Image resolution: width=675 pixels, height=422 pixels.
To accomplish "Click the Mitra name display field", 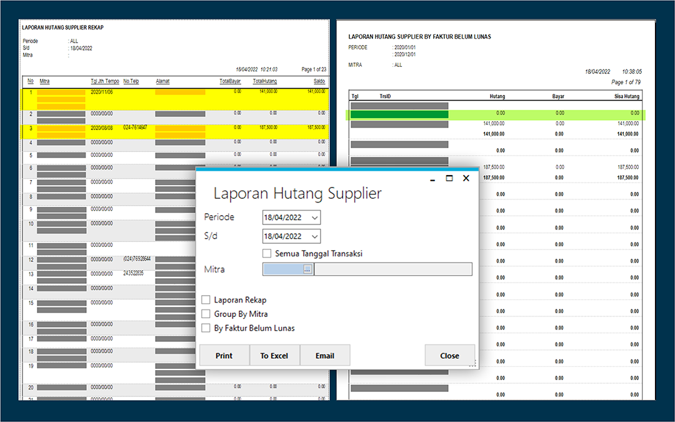I will 393,269.
